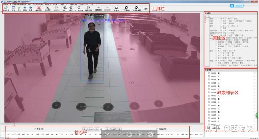Check the 左 direction checkbox

click(x=221, y=26)
